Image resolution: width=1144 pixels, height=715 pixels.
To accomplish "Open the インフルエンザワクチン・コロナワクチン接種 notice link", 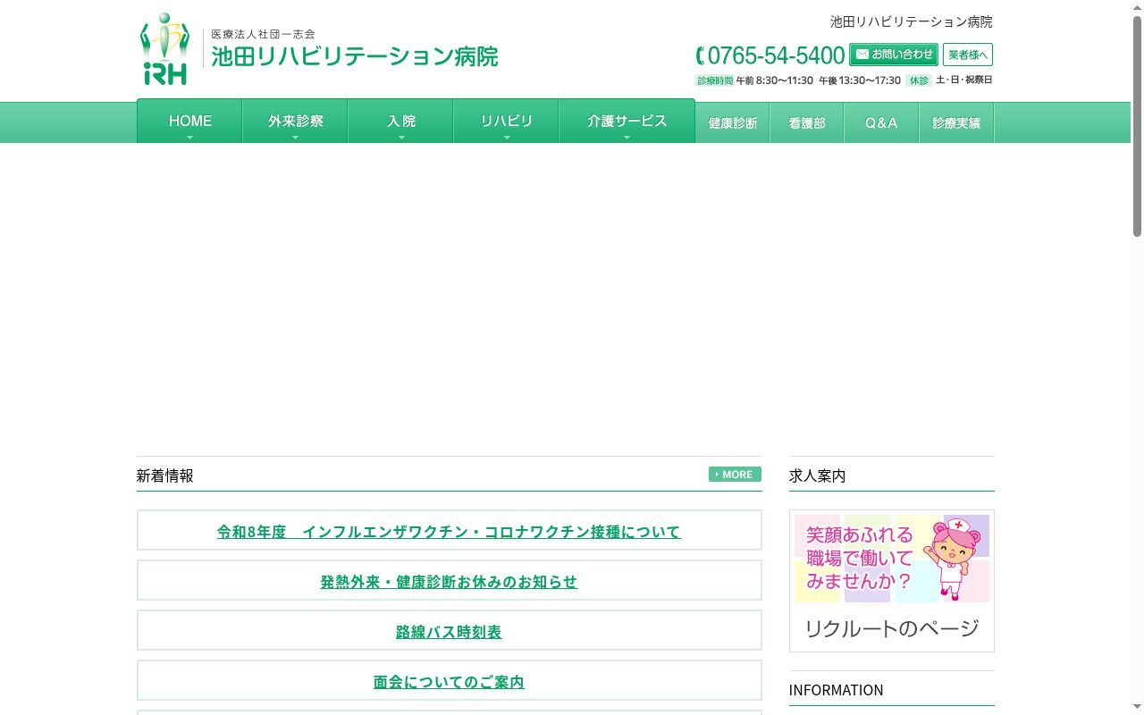I will [449, 532].
